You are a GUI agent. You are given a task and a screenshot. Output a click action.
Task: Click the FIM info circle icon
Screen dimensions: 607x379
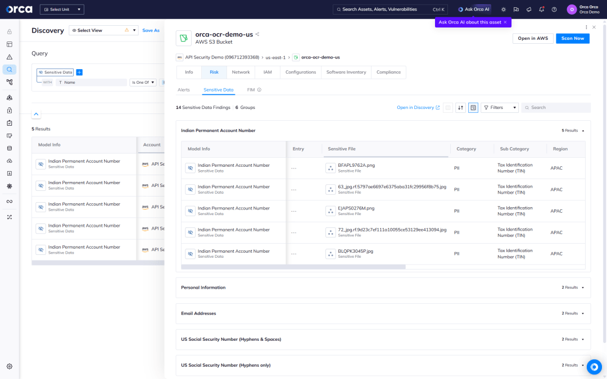pos(259,90)
